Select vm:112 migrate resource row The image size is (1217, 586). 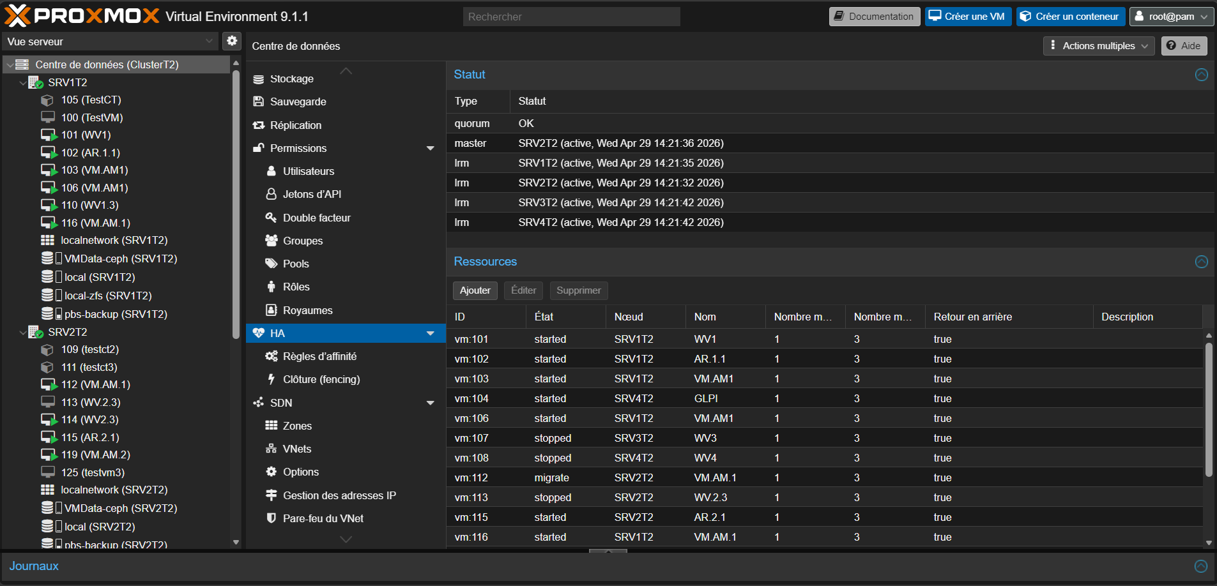[825, 477]
